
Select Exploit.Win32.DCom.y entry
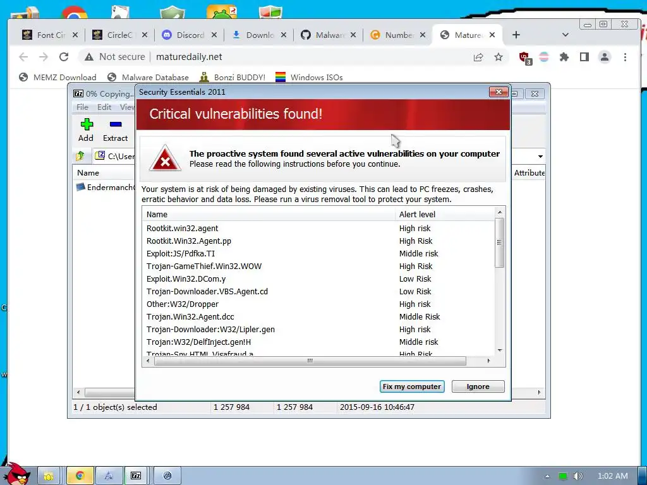(318, 278)
